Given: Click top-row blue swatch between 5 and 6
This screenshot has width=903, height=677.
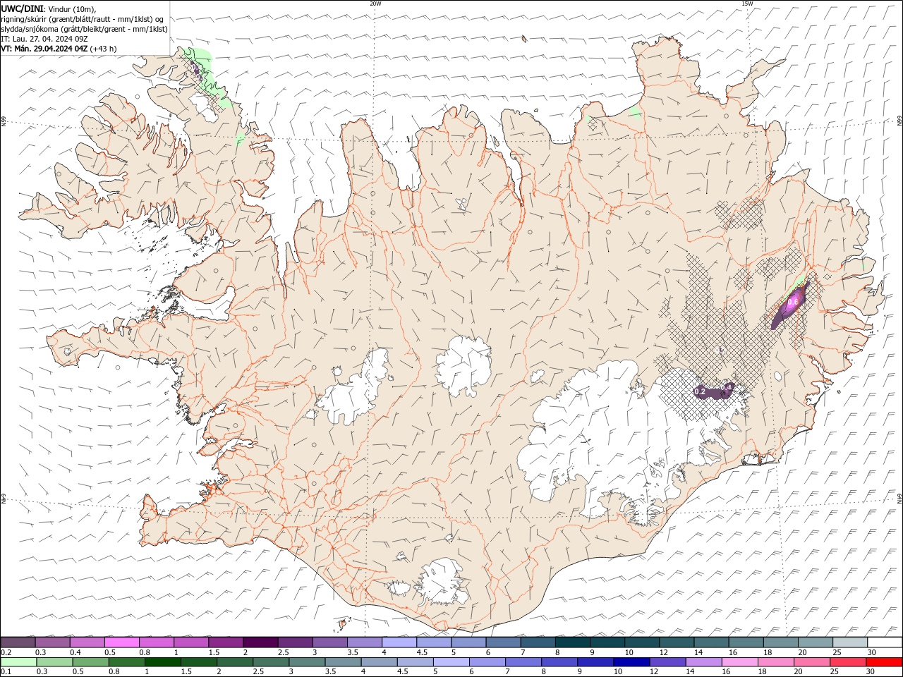Looking at the screenshot, I should 468,642.
